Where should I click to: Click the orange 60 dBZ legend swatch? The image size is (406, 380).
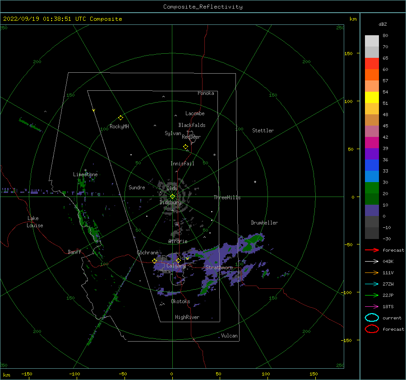pos(372,75)
